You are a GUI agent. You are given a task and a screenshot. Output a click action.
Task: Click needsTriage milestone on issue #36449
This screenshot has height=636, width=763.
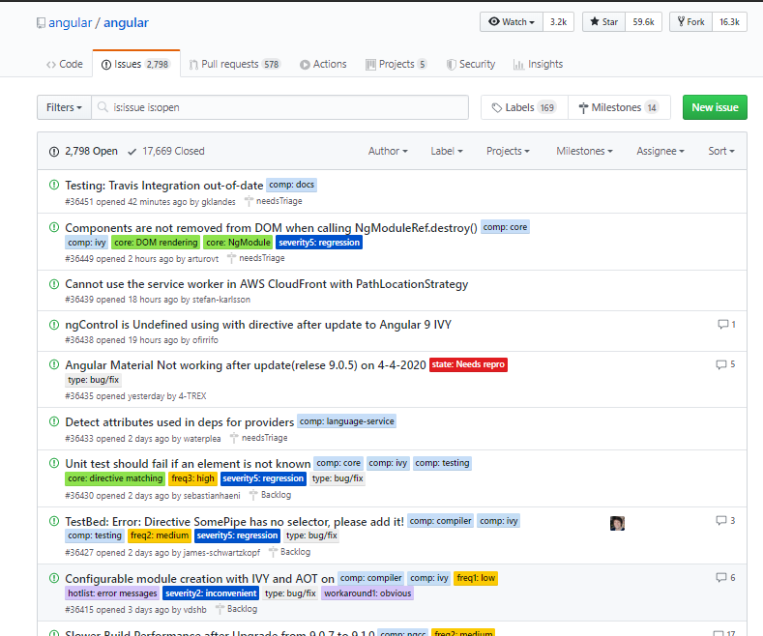click(x=256, y=258)
